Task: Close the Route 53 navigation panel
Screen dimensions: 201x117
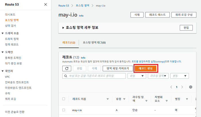Action: [45, 5]
